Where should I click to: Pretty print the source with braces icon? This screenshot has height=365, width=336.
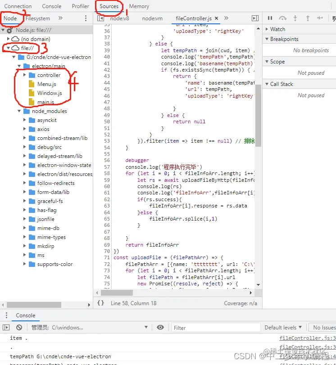[100, 303]
